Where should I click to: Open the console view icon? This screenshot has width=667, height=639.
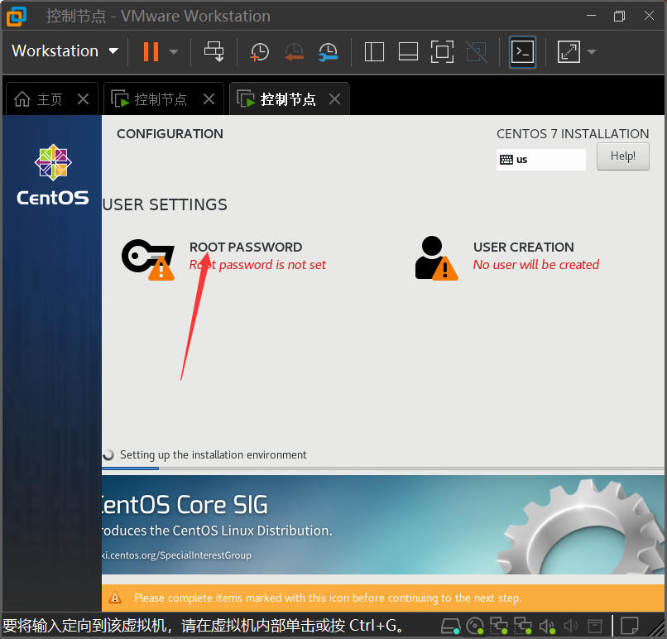(x=522, y=52)
